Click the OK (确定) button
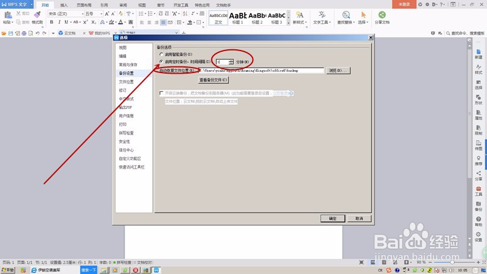The image size is (487, 274). pyautogui.click(x=332, y=219)
